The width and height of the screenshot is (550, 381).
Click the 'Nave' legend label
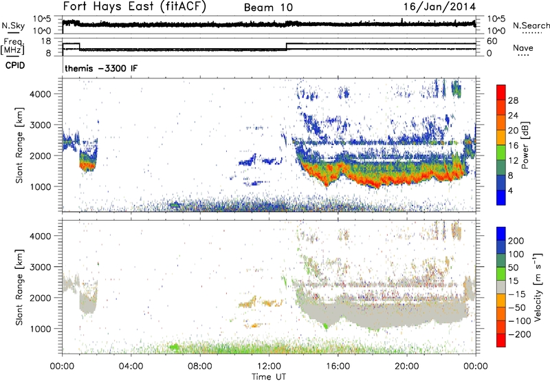[x=522, y=47]
